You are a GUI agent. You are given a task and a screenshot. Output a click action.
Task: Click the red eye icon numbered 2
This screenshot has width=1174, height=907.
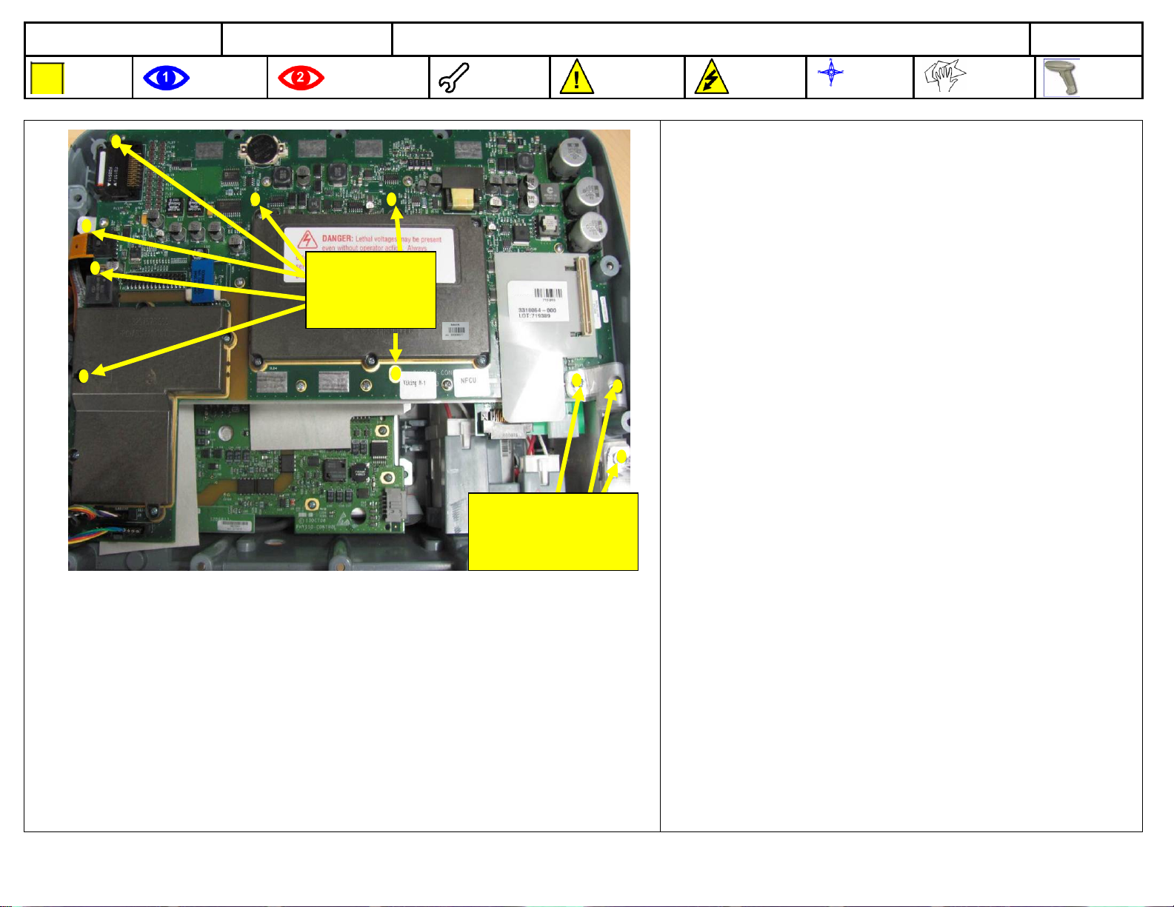[301, 78]
